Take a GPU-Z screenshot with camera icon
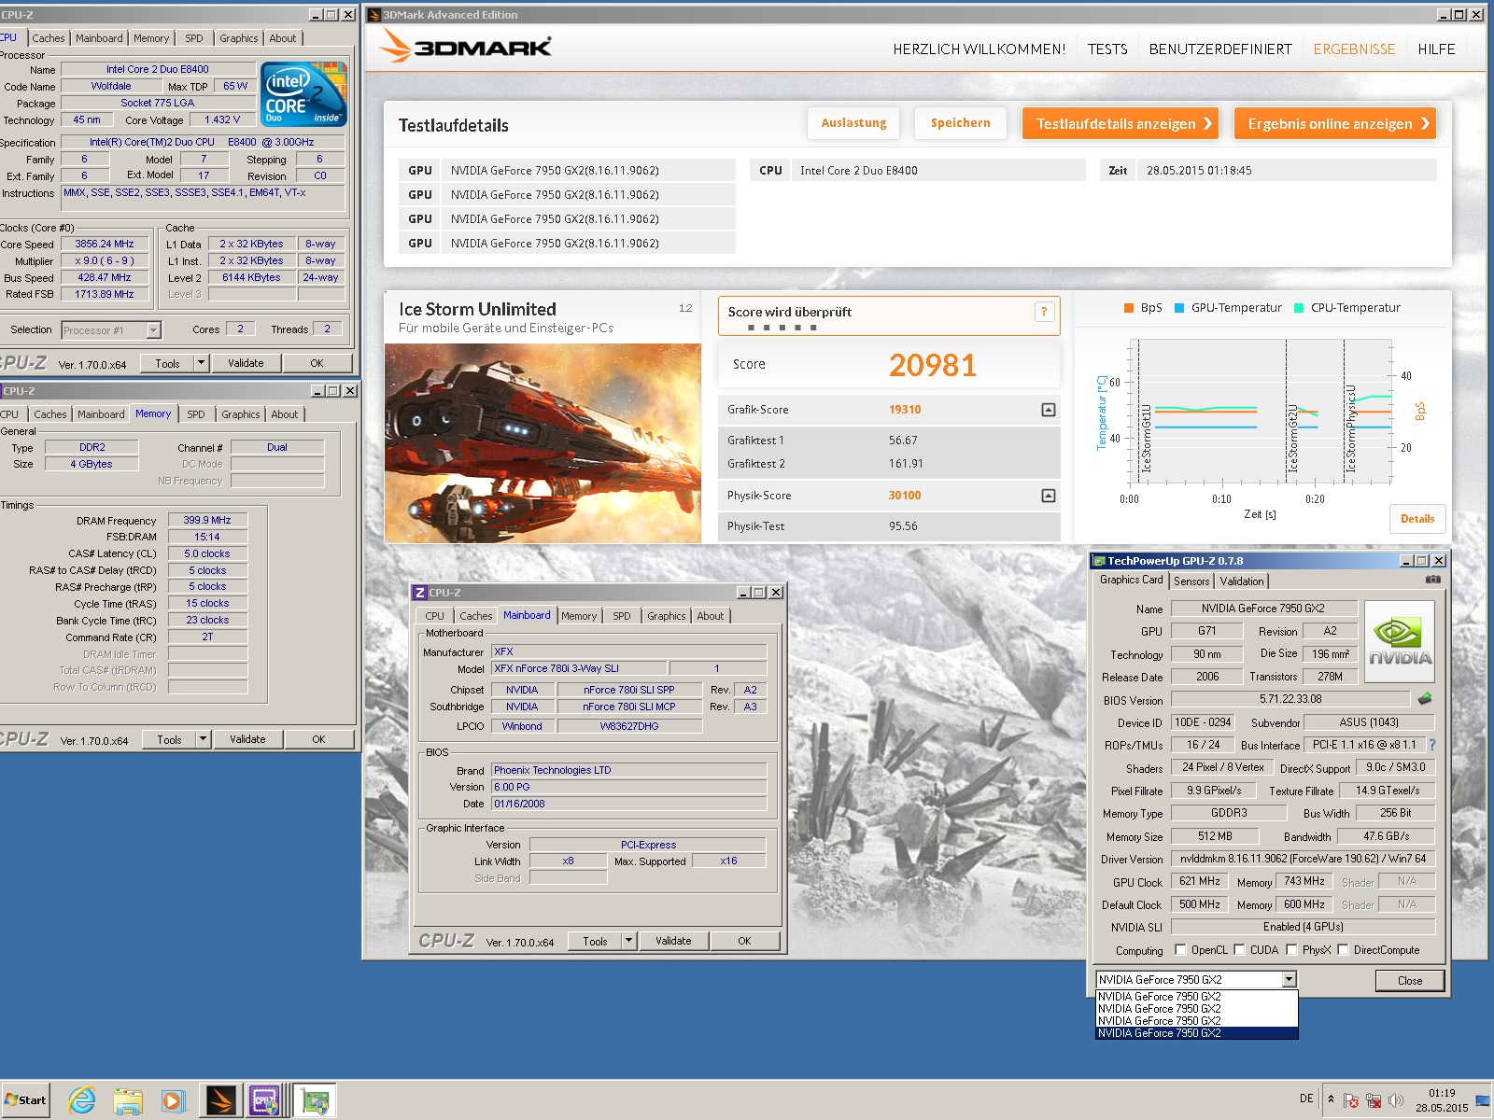The width and height of the screenshot is (1494, 1120). [x=1433, y=580]
